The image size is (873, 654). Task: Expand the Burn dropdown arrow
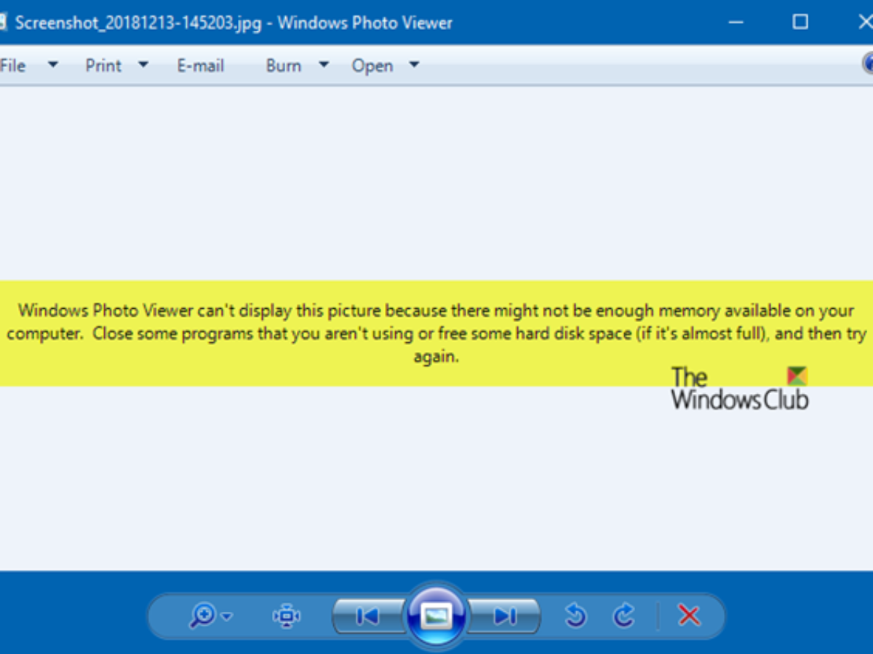324,65
